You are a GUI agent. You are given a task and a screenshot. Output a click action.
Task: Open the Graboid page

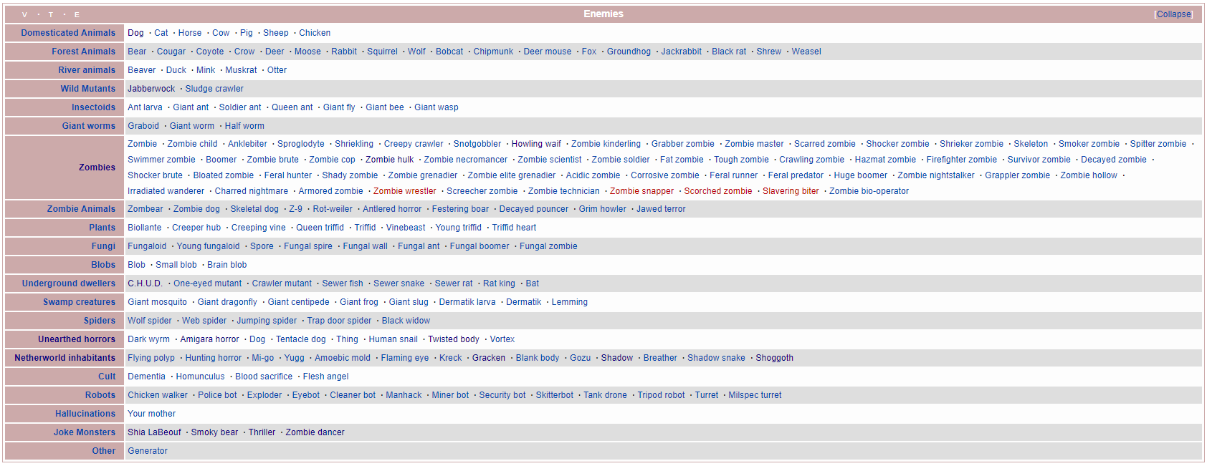(x=143, y=126)
